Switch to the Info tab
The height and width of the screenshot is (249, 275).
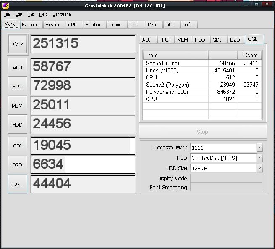pos(189,24)
